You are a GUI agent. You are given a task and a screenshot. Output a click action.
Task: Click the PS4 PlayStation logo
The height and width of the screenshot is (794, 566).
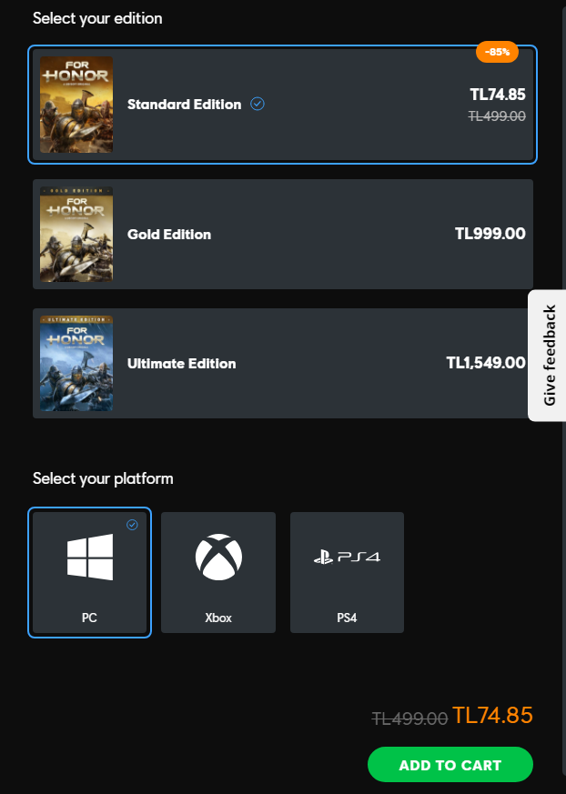click(347, 557)
